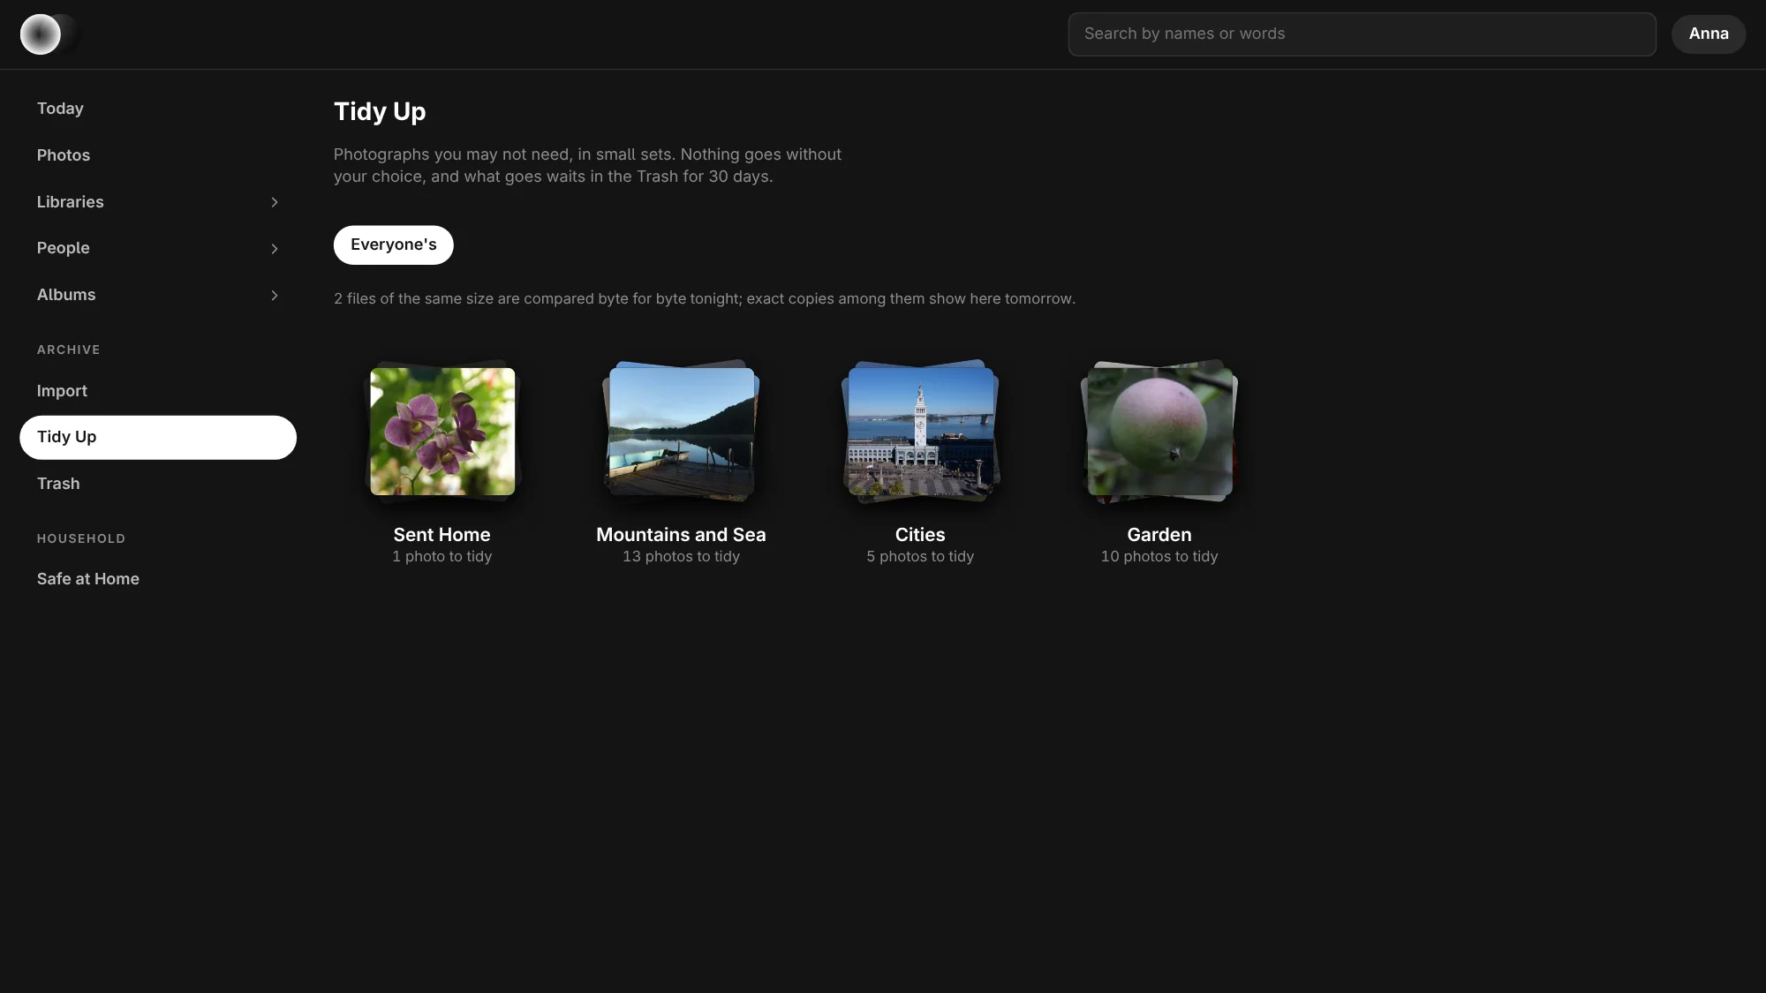Click the Cities title
The image size is (1766, 993).
920,535
